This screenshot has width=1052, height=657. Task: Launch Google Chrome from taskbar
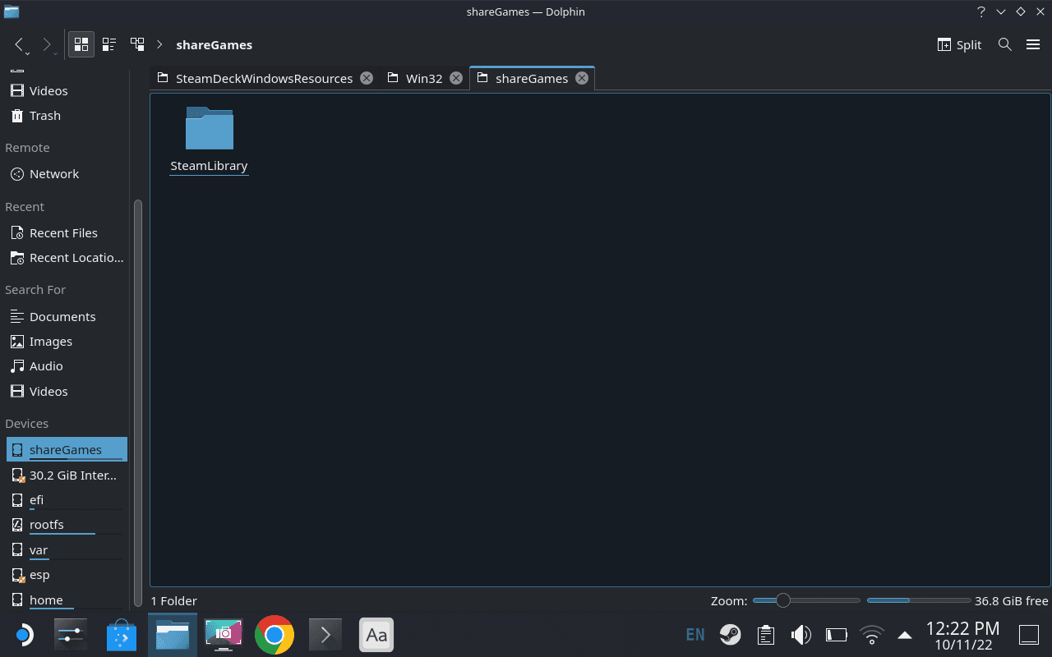[275, 635]
